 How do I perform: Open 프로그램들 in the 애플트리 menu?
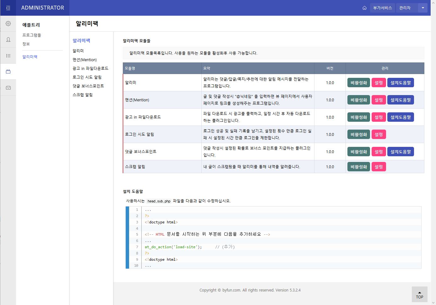click(x=32, y=35)
